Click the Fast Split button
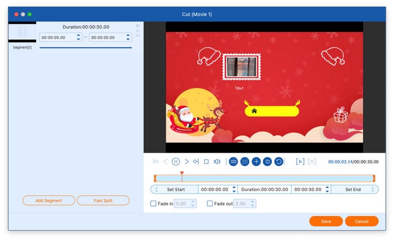This screenshot has width=394, height=240. tap(103, 201)
